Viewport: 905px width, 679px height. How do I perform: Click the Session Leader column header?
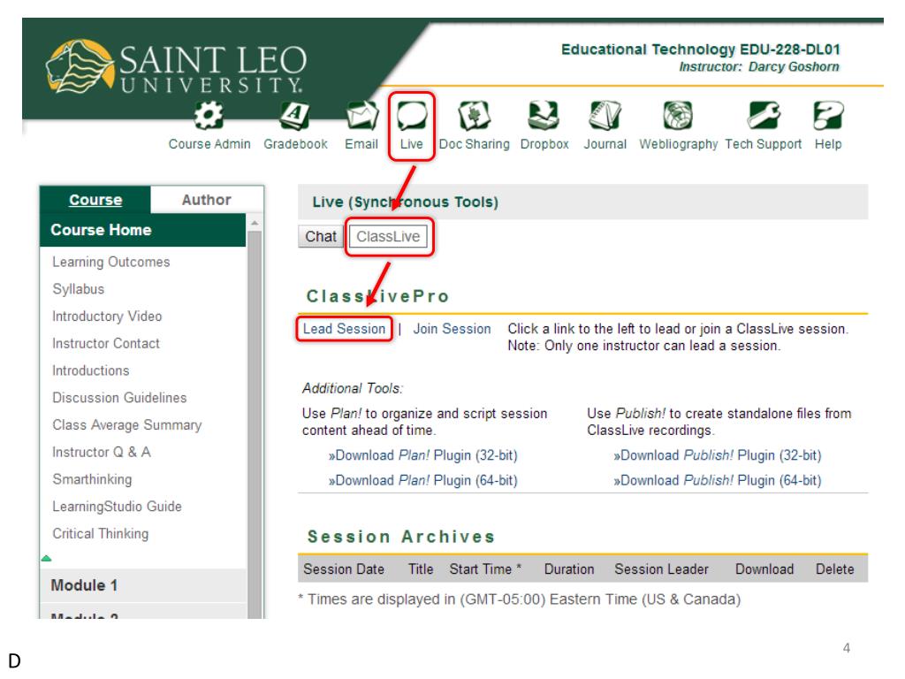tap(661, 569)
